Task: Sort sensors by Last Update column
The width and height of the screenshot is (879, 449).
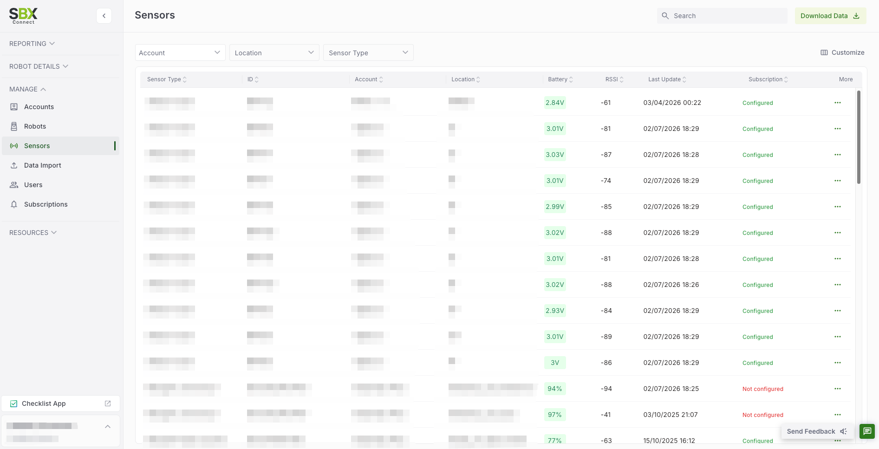Action: [667, 79]
